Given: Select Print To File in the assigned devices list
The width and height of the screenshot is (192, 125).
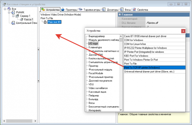Looking at the screenshot, I should [x=47, y=18].
